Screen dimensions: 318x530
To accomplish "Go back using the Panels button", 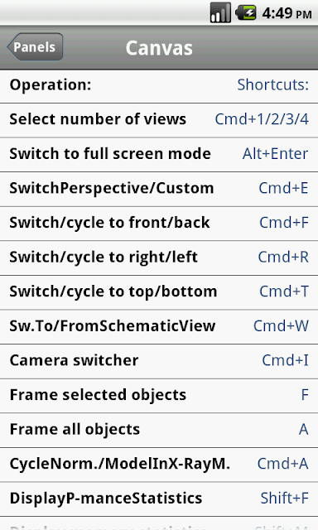I will tap(35, 47).
